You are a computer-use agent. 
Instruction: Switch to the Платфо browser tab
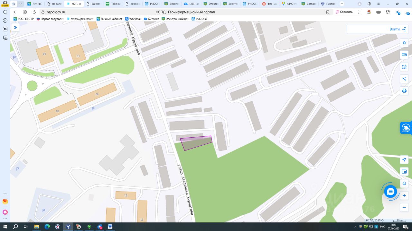tap(329, 4)
